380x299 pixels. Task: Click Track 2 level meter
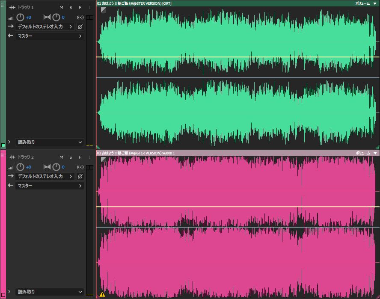[90, 231]
